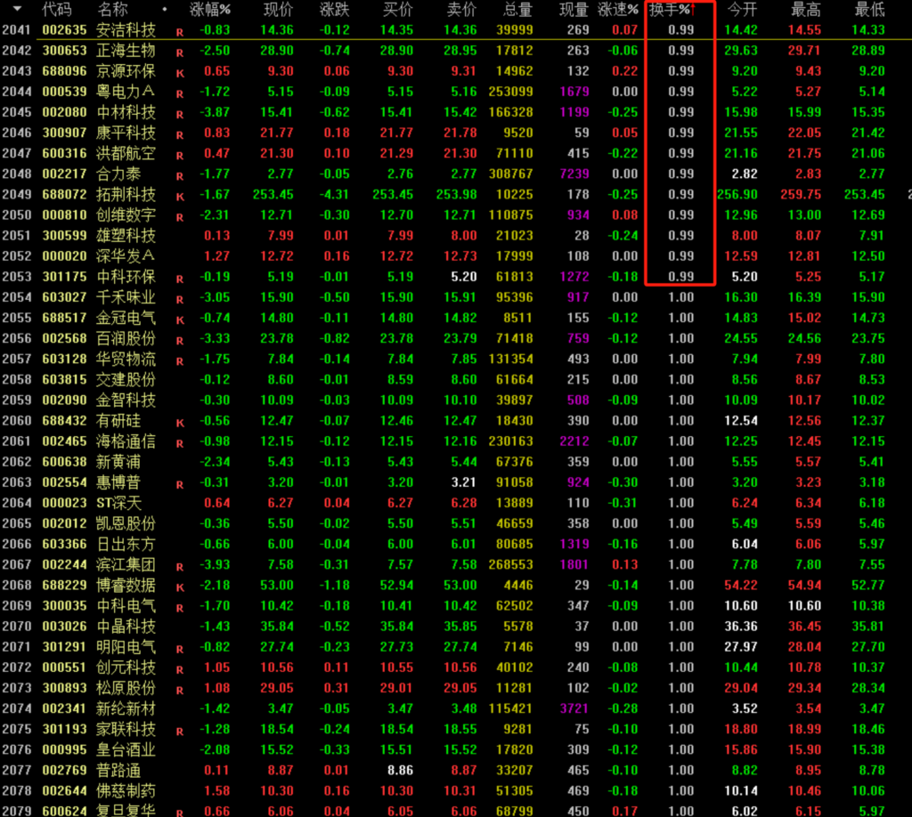Click the K marker on 金冠电气 row
The width and height of the screenshot is (912, 817).
click(x=180, y=320)
